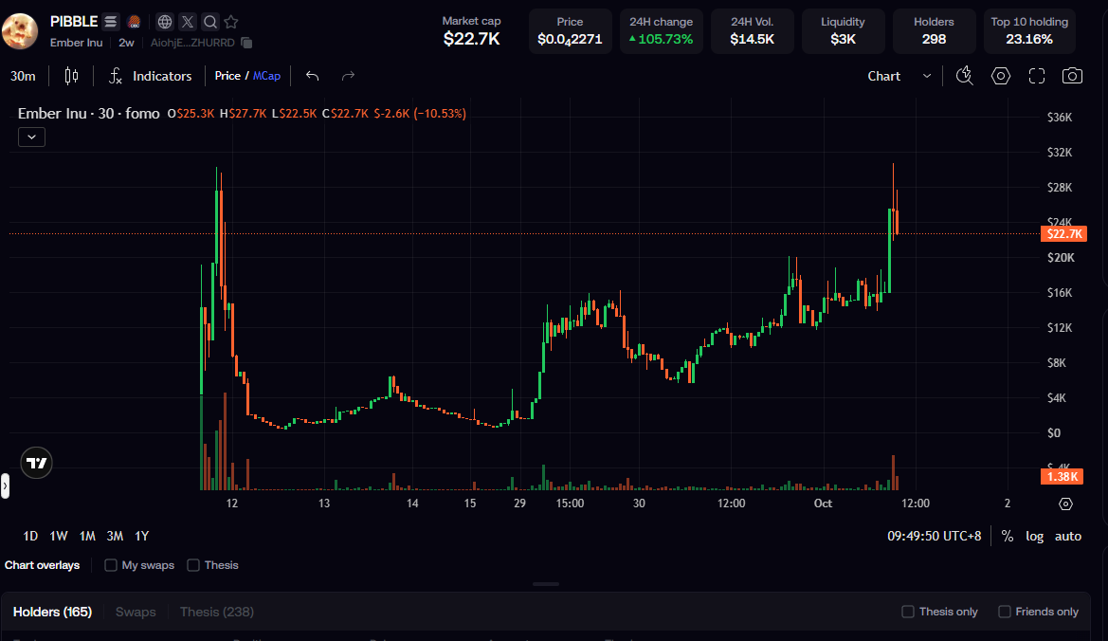Click the Solana chain icon next to PIBBLE
1108x641 pixels.
pyautogui.click(x=110, y=22)
